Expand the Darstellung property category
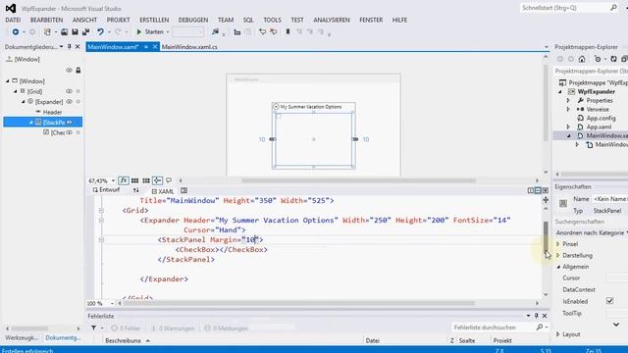 pos(558,255)
